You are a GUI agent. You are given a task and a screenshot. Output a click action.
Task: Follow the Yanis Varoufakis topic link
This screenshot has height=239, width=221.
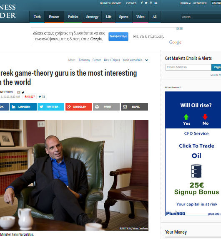[x=133, y=60]
